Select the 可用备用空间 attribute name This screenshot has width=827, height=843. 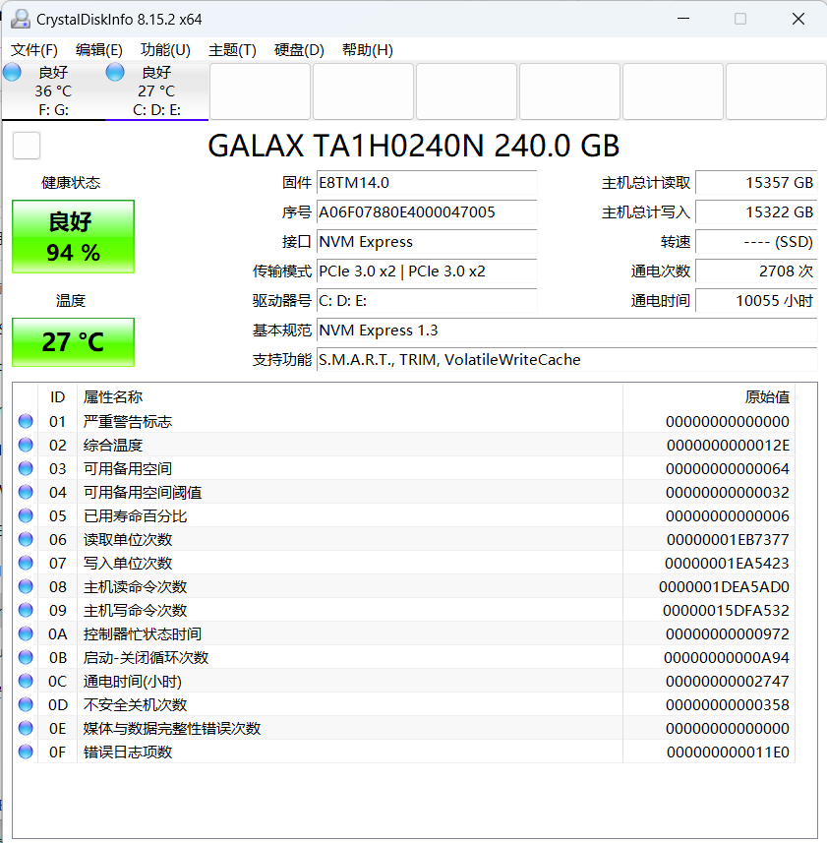(x=128, y=469)
